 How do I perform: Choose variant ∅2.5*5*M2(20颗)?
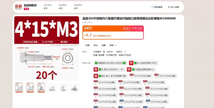(105, 82)
